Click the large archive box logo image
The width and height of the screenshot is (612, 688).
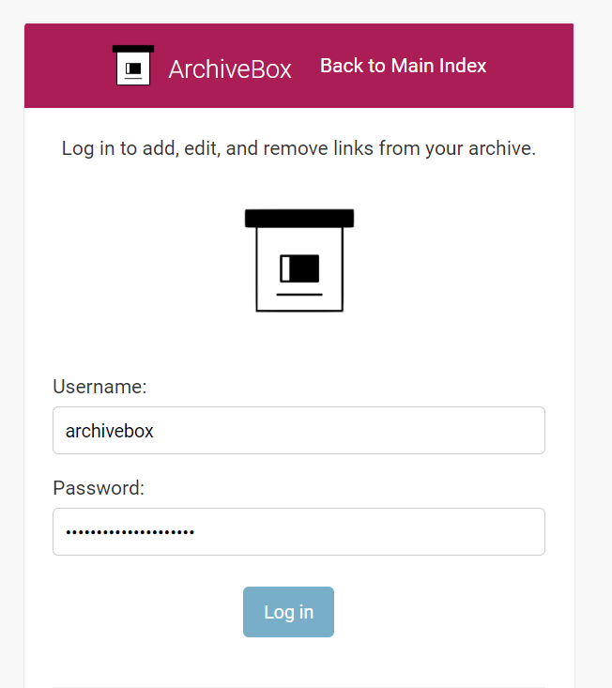pyautogui.click(x=299, y=261)
